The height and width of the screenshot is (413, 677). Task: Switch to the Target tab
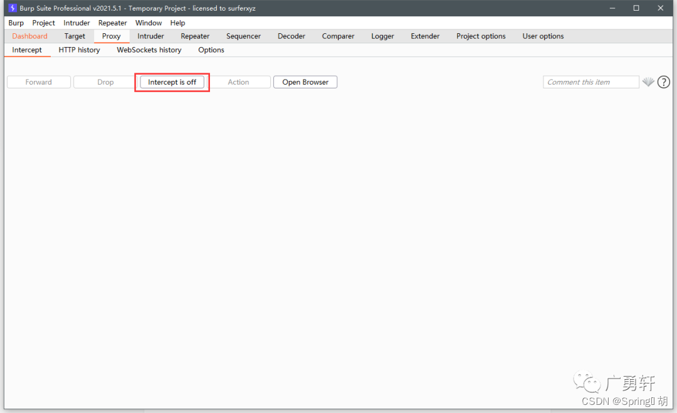click(75, 36)
